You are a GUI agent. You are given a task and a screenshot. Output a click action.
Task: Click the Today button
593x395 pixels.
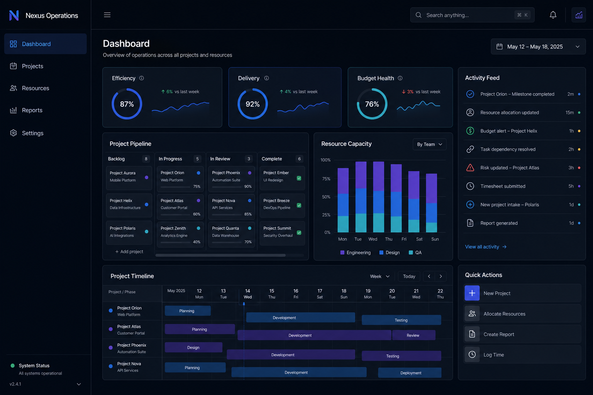(x=409, y=276)
